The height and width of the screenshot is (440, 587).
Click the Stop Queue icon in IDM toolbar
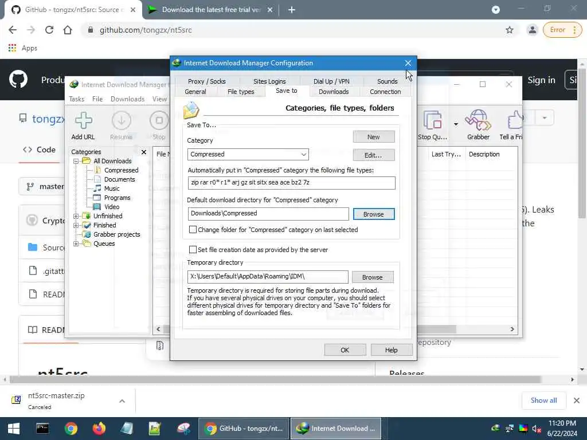coord(432,125)
